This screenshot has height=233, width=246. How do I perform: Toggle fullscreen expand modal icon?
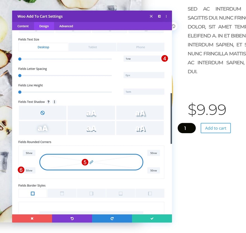coord(151,17)
